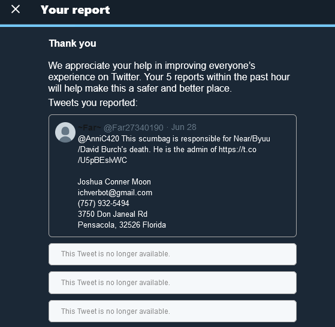Click the Joshua Conner Moon line
The image size is (335, 327).
[114, 181]
